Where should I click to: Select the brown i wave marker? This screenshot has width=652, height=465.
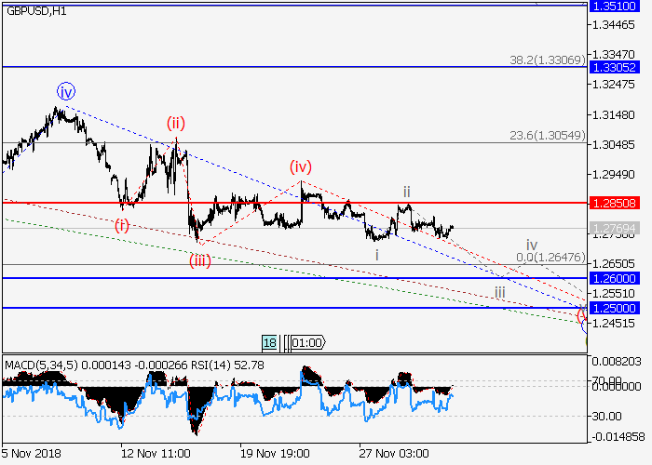coord(377,254)
